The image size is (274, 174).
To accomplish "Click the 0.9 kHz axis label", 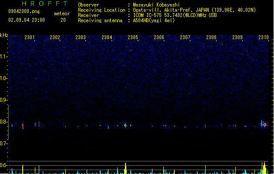I will (3, 100).
